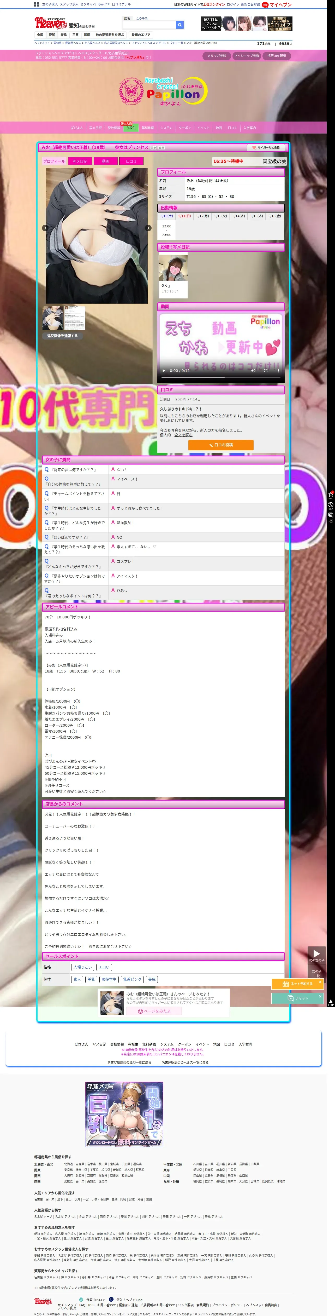Click the ログイン link in header
Viewport: 335px width, 1316px height.
pos(232,5)
